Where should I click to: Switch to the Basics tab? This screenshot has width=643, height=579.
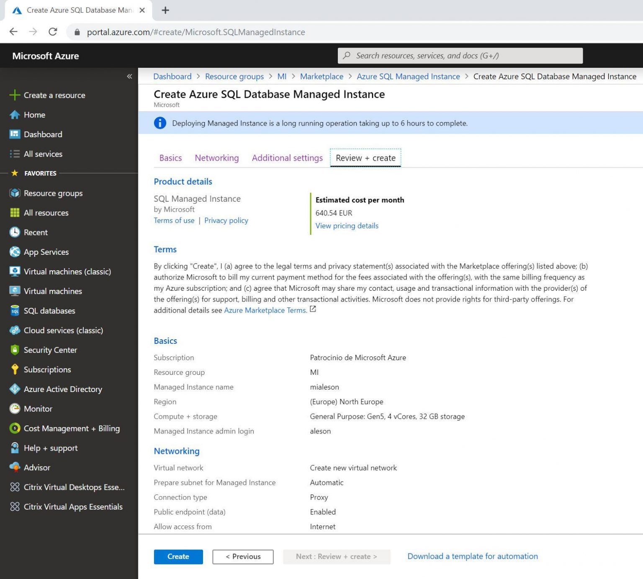click(170, 158)
